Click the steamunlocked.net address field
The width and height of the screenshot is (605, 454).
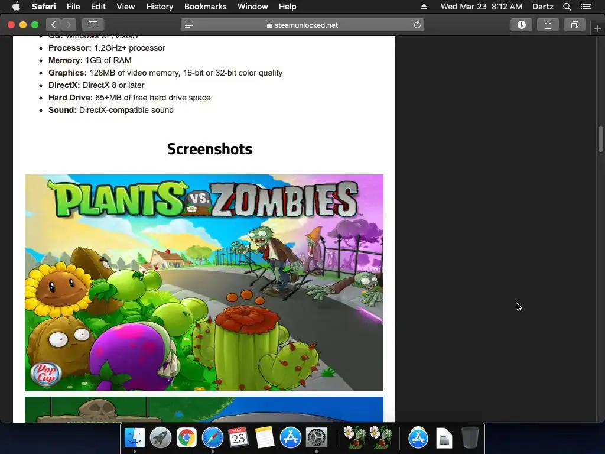[x=302, y=25]
